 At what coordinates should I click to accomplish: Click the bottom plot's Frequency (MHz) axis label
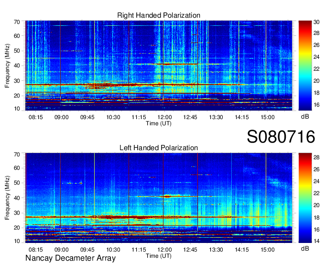coord(7,198)
